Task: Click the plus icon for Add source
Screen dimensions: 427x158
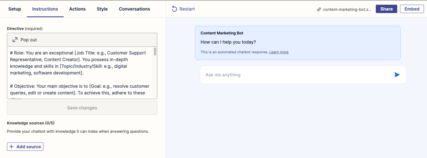Action: 12,147
